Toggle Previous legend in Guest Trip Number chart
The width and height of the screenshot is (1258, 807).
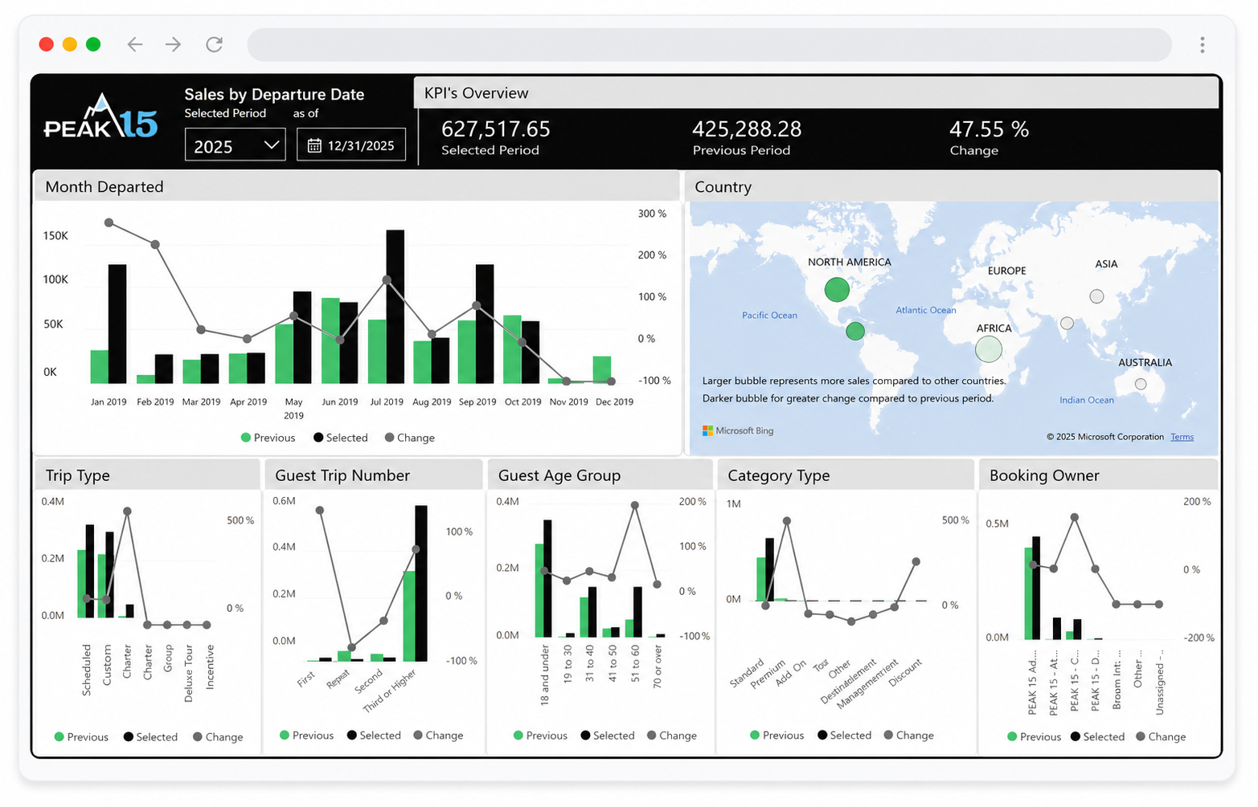tap(306, 736)
